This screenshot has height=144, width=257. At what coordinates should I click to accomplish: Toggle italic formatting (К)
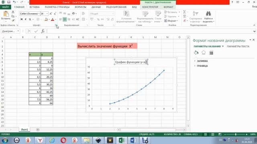pyautogui.click(x=26, y=19)
